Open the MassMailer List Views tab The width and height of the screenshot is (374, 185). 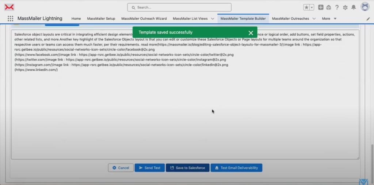190,19
